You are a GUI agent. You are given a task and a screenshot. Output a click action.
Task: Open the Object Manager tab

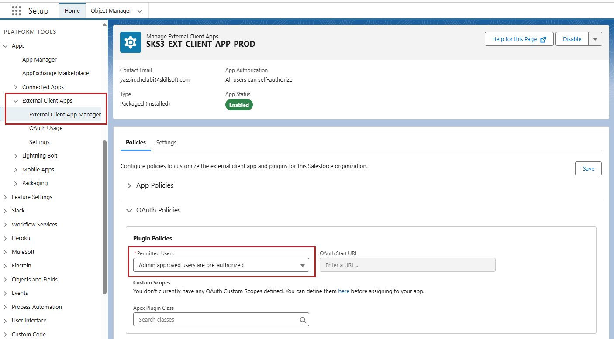pos(111,11)
